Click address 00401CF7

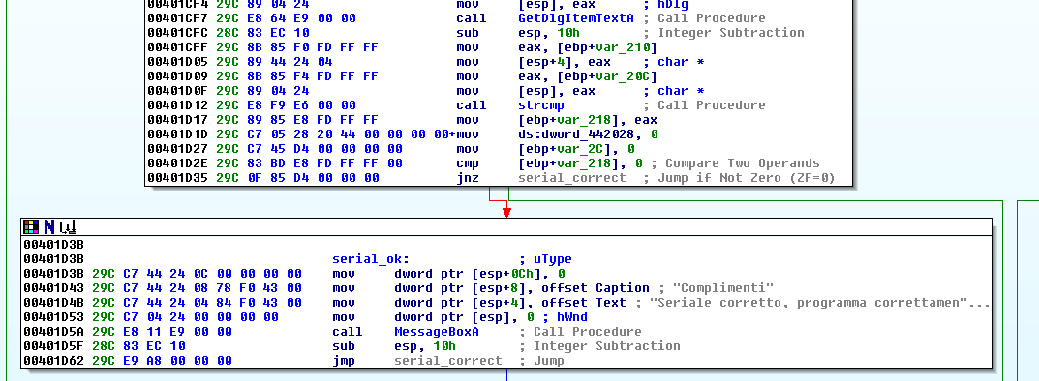tap(177, 17)
